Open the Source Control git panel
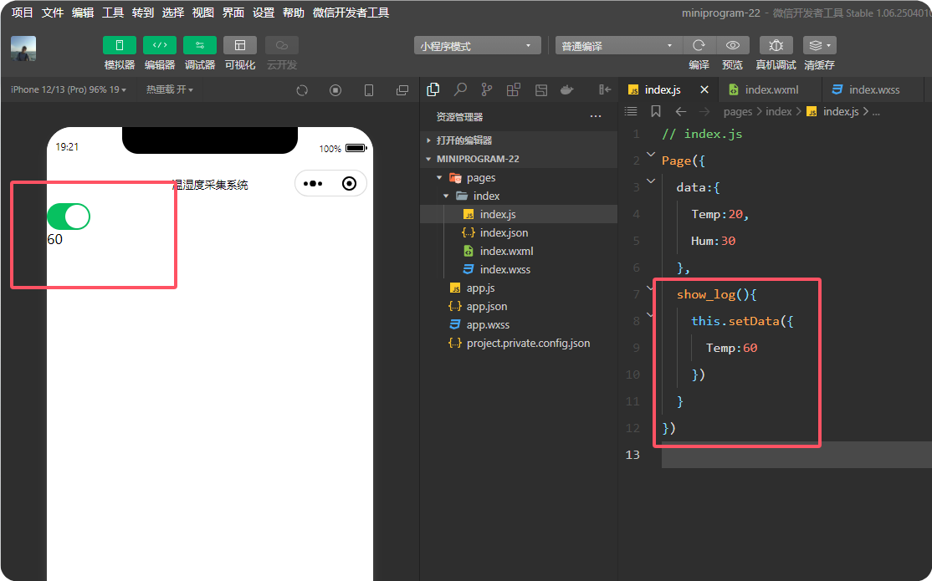The image size is (932, 581). click(487, 89)
